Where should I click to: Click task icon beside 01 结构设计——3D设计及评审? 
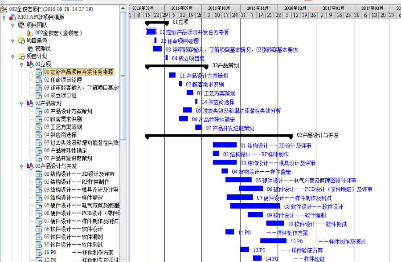[x=39, y=174]
